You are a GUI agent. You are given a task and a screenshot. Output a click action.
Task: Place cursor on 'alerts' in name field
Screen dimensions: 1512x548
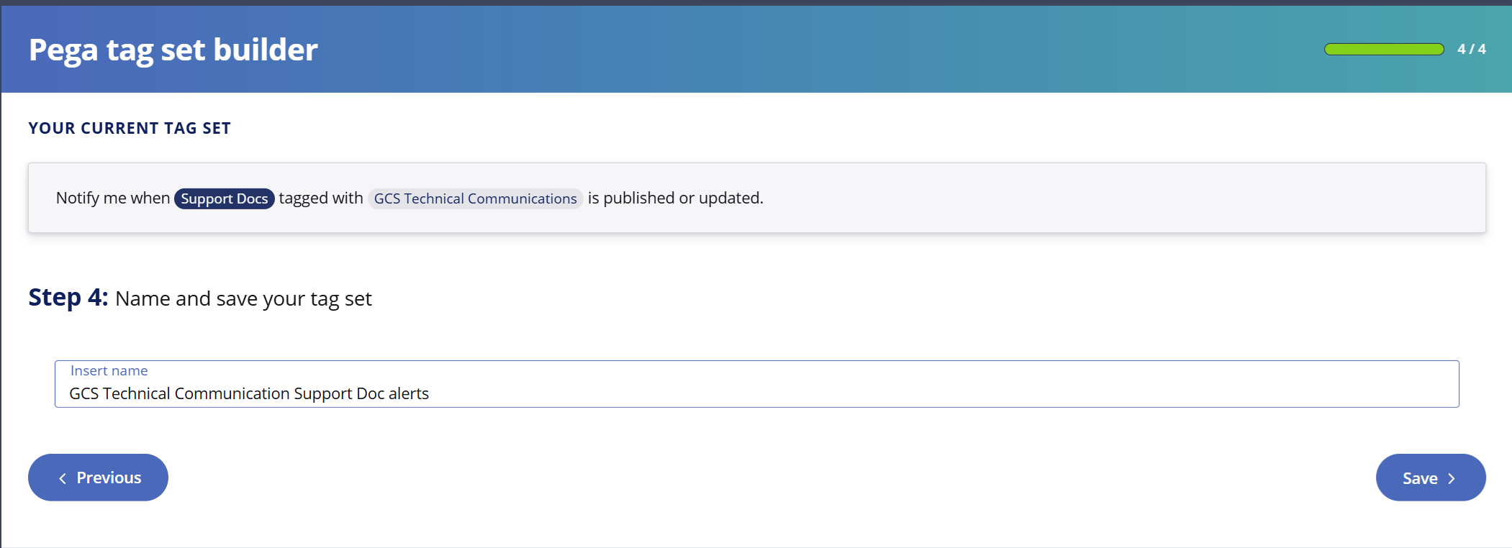pos(408,393)
